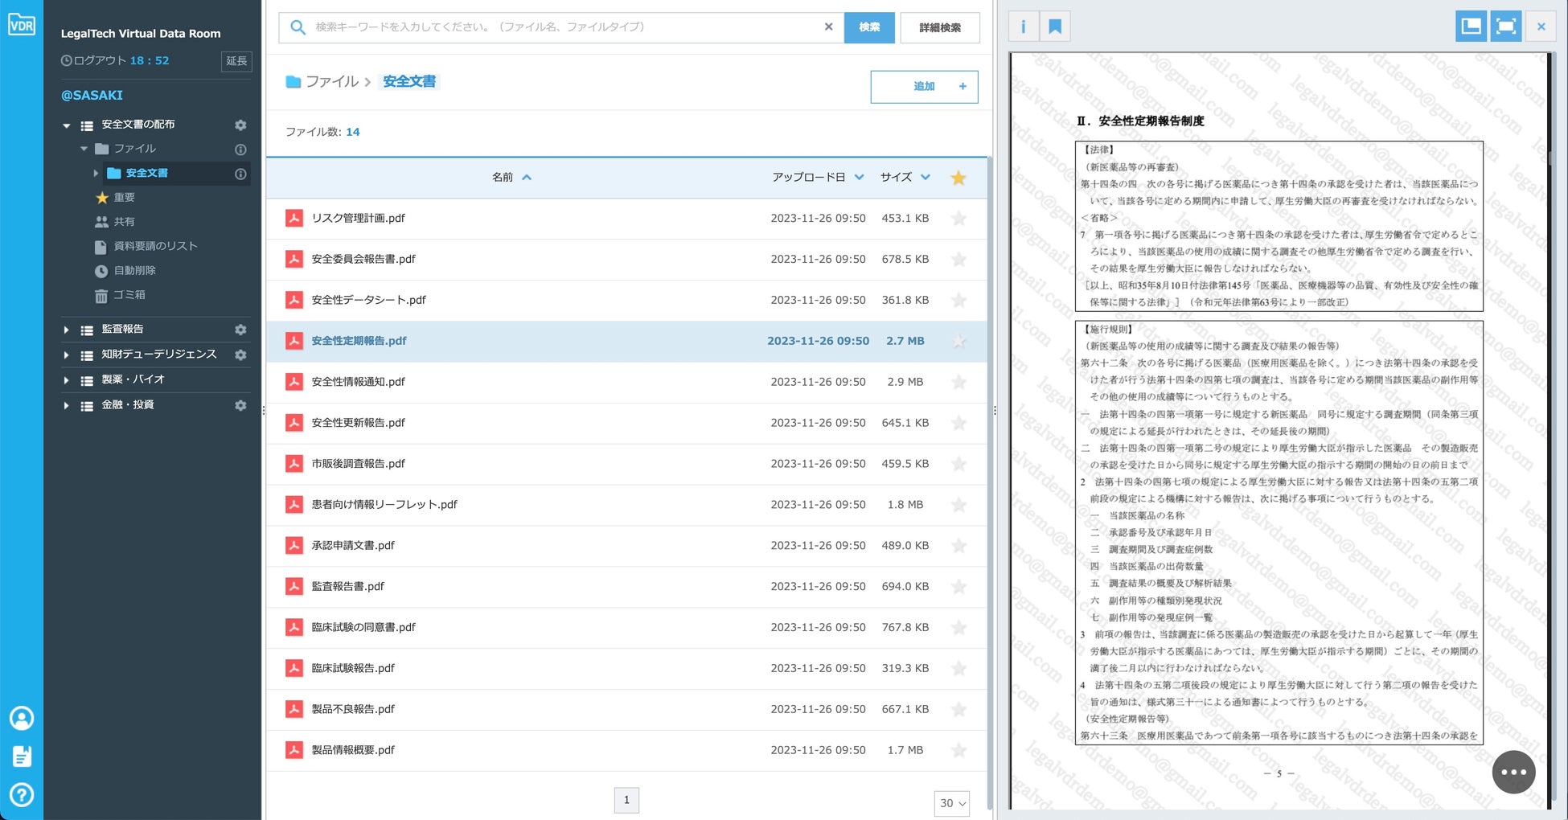This screenshot has width=1568, height=820.
Task: Open 患者向け情報リーフレット.pdf file row
Action: pos(626,505)
